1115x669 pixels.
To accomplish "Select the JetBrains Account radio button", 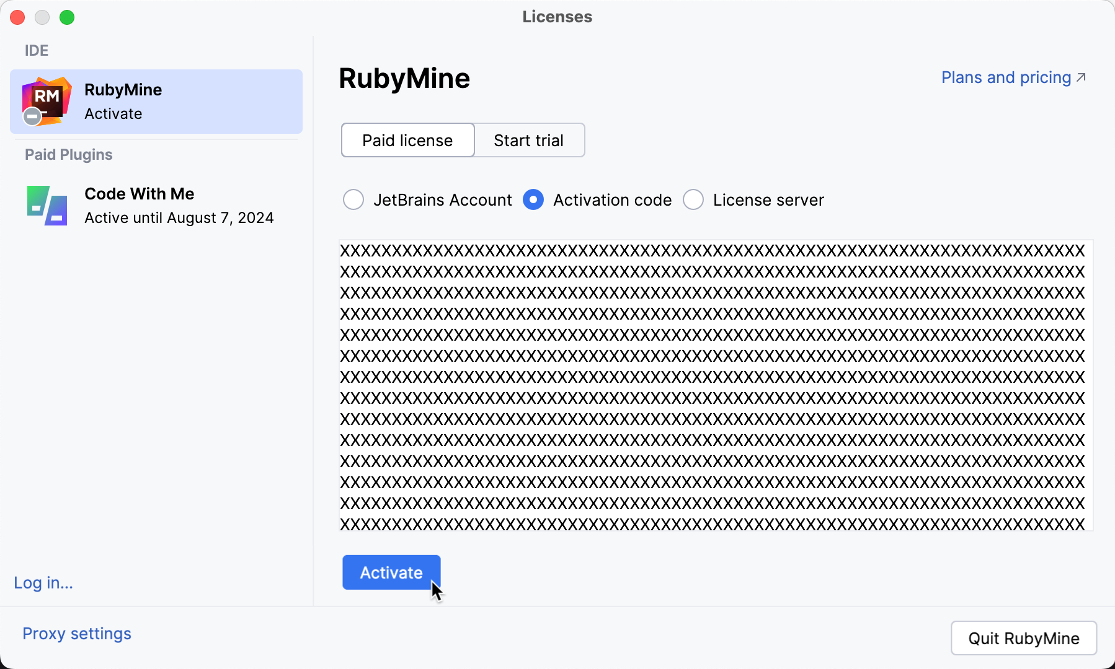I will (353, 199).
